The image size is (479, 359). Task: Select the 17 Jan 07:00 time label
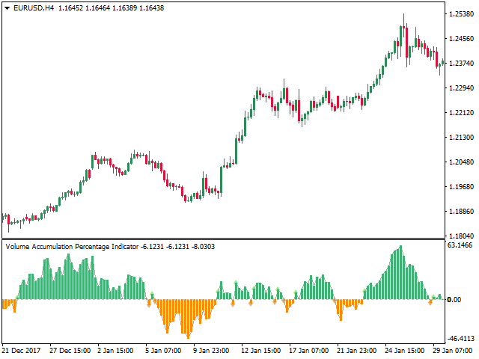309,350
